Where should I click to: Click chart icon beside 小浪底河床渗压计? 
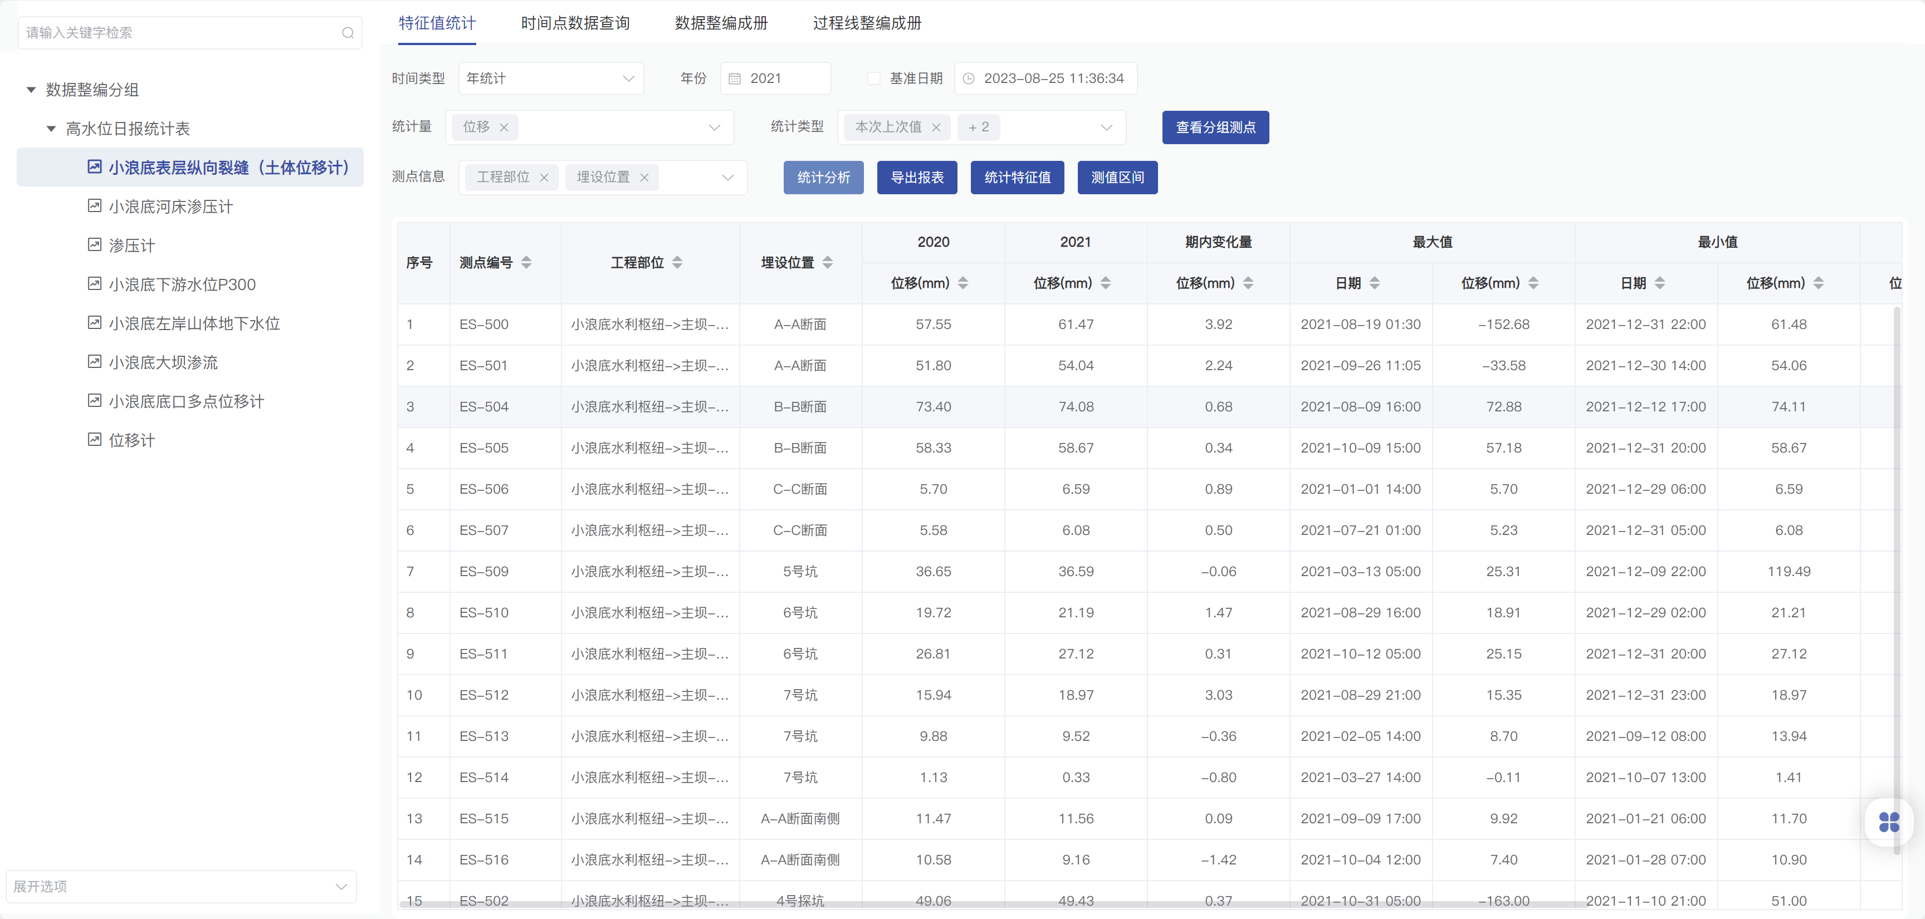94,206
